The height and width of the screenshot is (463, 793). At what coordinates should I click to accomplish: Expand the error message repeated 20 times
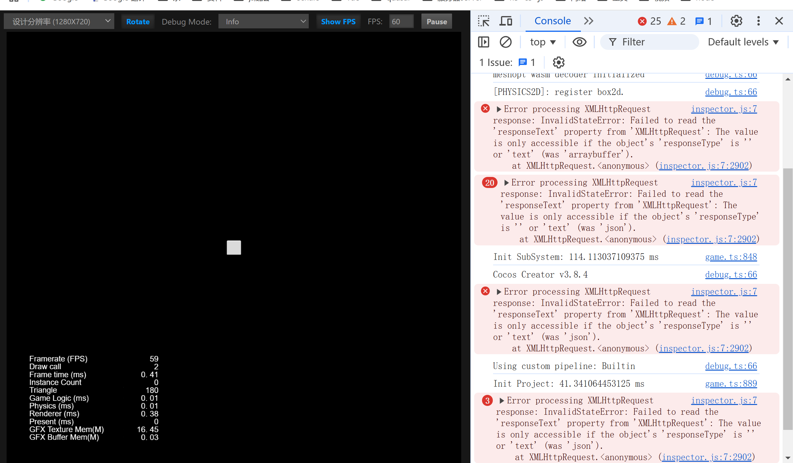(x=506, y=183)
